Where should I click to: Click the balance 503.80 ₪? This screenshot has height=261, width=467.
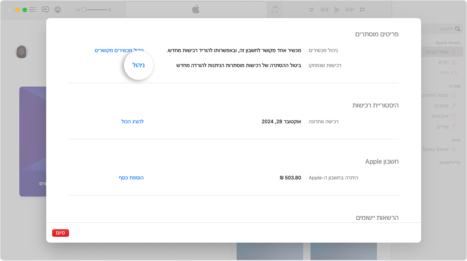point(291,178)
